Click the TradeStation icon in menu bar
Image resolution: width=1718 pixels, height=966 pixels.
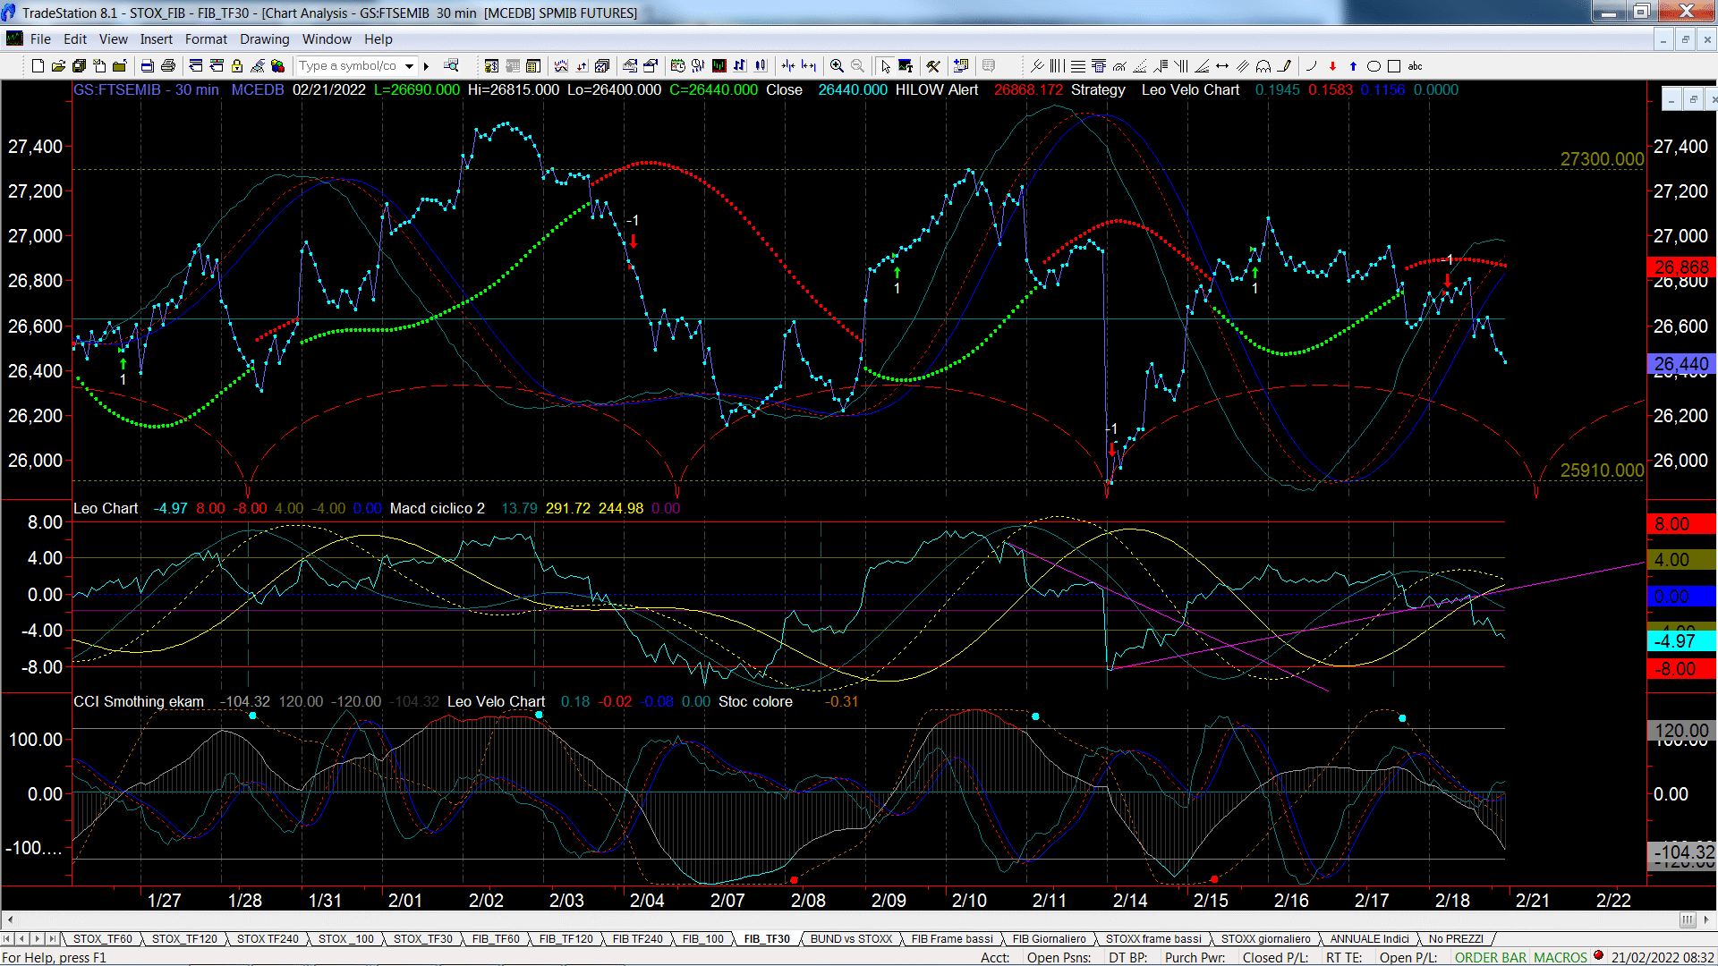(x=14, y=38)
